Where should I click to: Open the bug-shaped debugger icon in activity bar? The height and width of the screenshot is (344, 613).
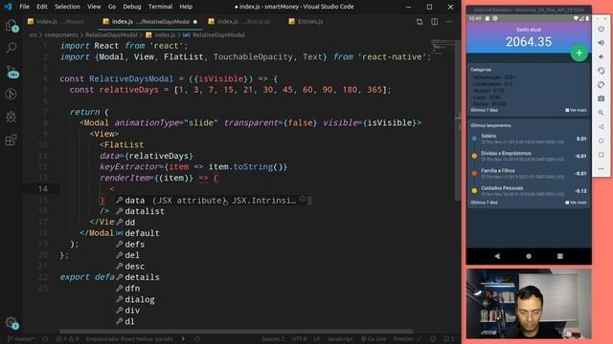pos(11,117)
